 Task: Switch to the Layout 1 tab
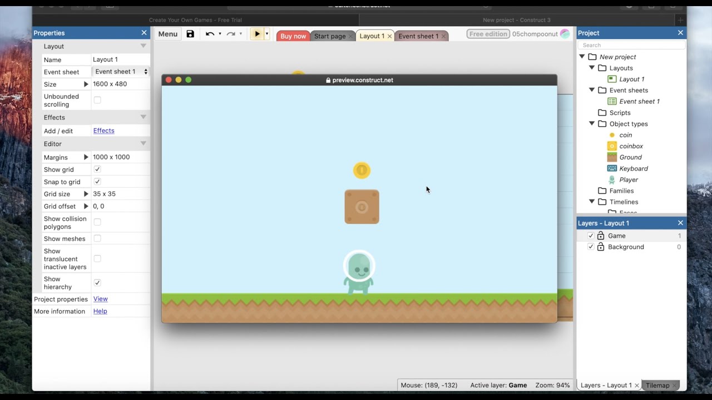[x=372, y=36]
